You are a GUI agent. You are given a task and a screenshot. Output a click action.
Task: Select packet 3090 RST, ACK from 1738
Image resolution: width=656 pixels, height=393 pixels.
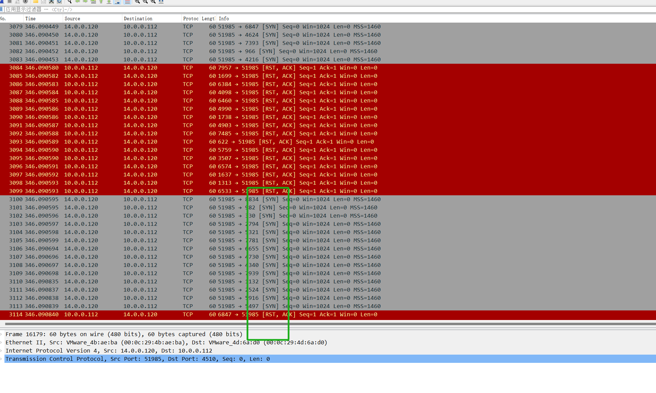pyautogui.click(x=328, y=117)
